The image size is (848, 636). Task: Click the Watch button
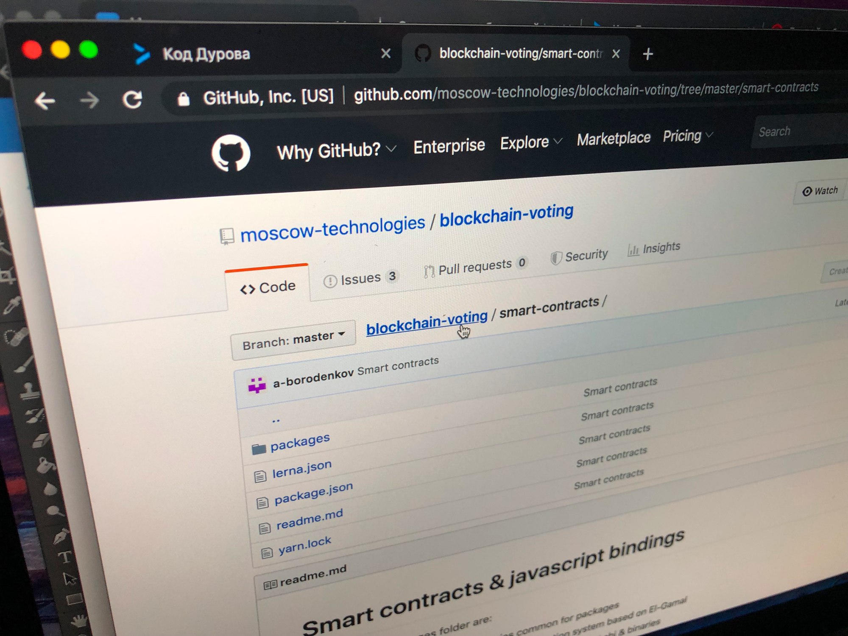(x=820, y=191)
